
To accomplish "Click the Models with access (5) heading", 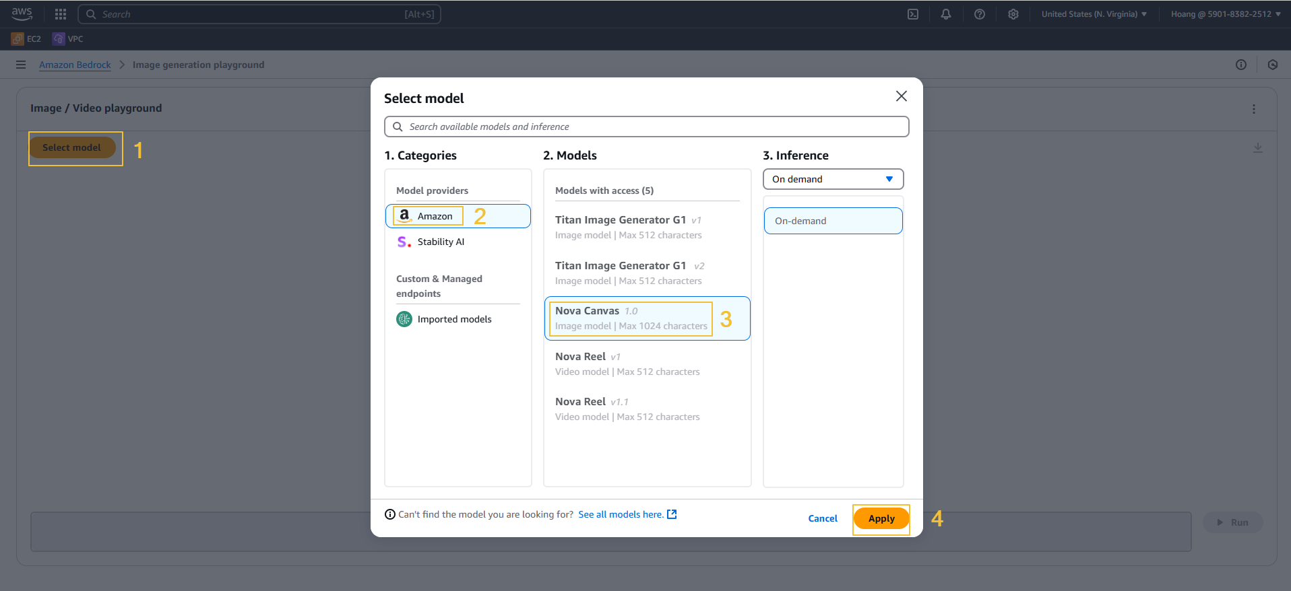I will coord(604,190).
